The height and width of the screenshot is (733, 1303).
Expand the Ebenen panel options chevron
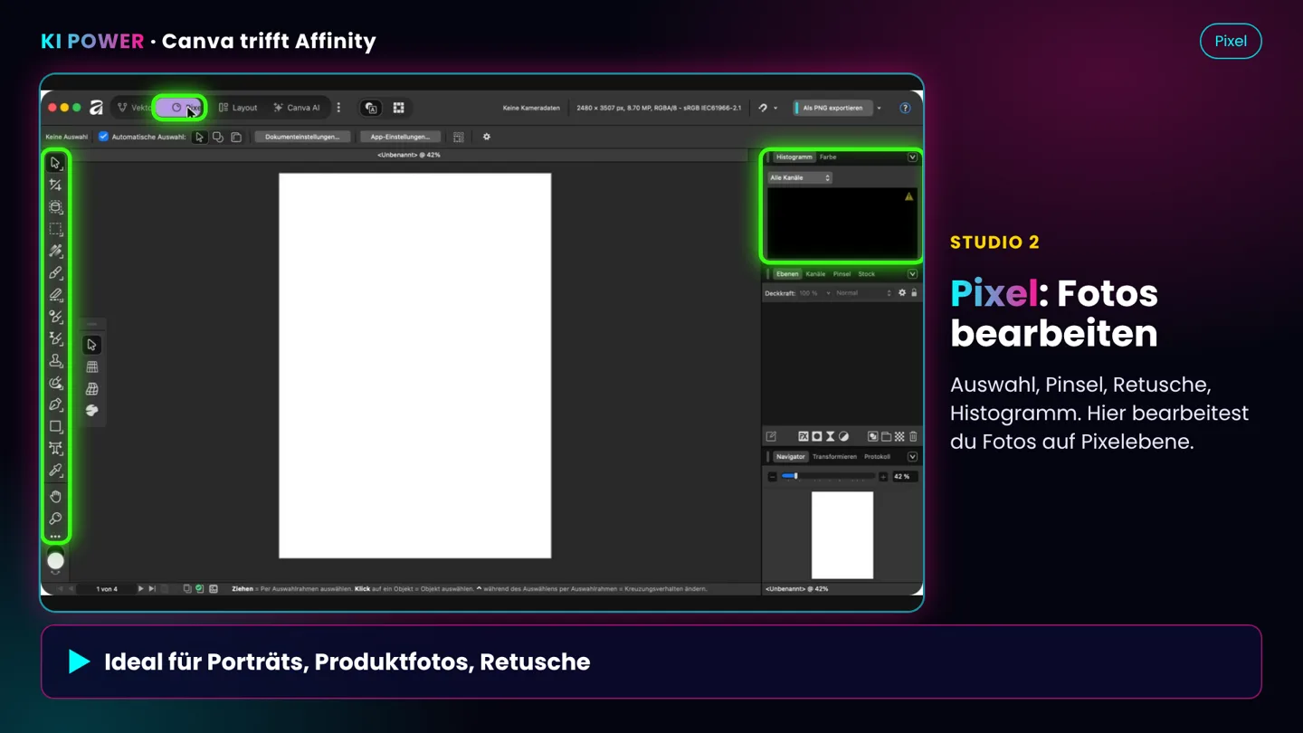912,274
